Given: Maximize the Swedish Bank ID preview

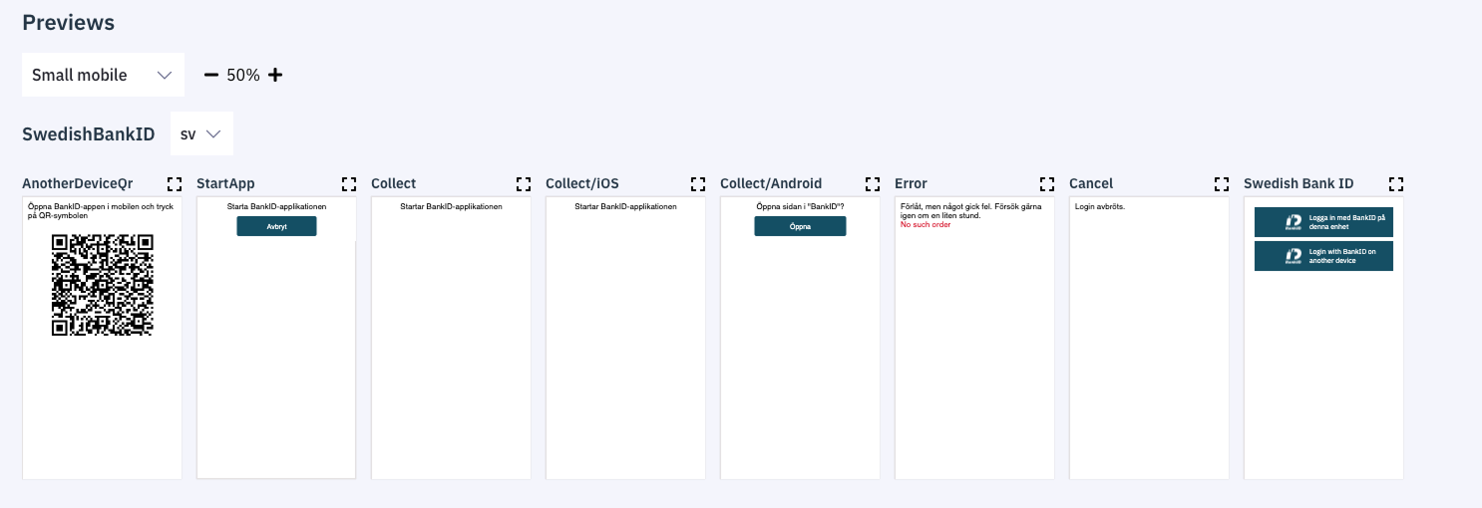Looking at the screenshot, I should tap(1396, 184).
